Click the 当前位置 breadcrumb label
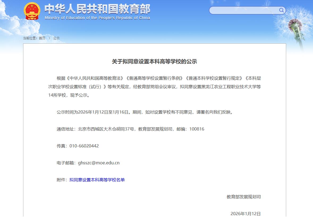 coord(30,38)
